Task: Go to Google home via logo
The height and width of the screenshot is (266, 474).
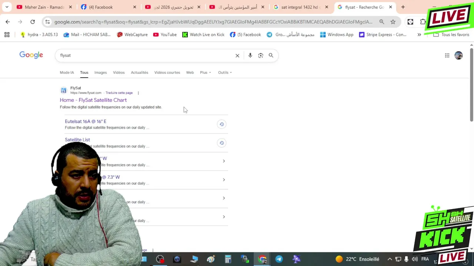Action: tap(31, 55)
